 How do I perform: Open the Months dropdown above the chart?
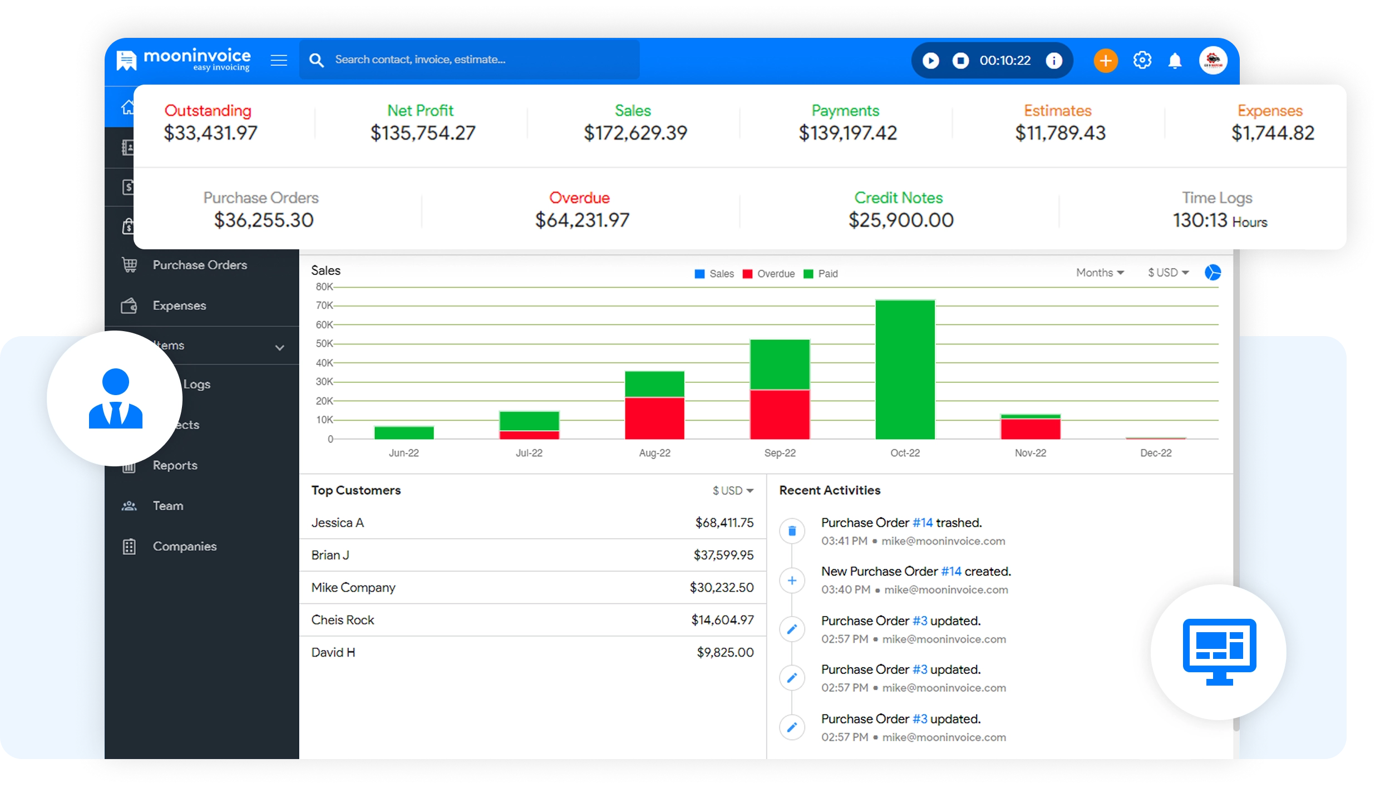(x=1099, y=273)
